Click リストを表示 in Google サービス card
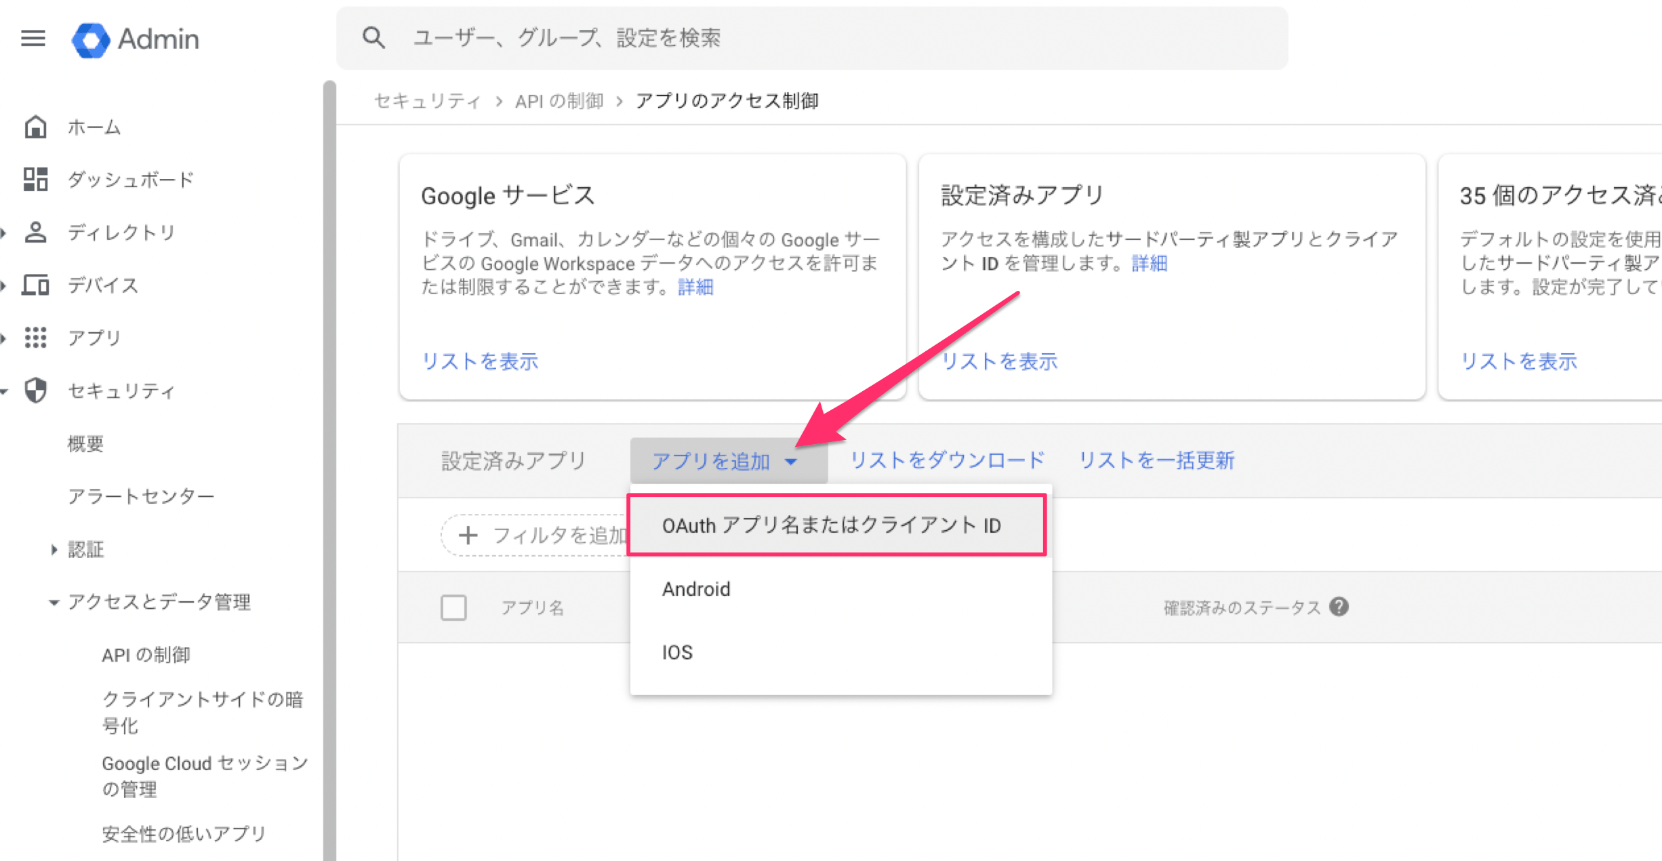This screenshot has width=1662, height=861. click(480, 361)
